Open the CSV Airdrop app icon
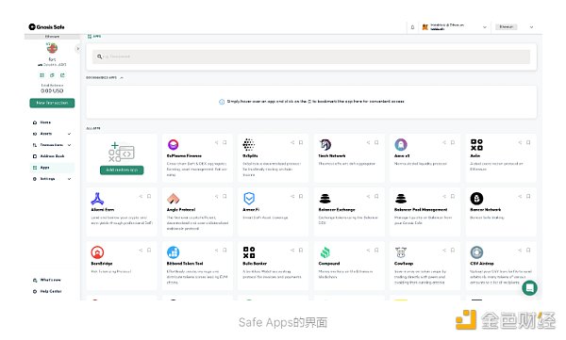The width and height of the screenshot is (566, 340). click(476, 252)
